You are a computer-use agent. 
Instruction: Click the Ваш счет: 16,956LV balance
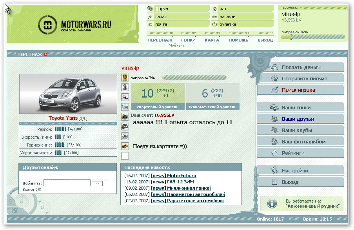153,115
